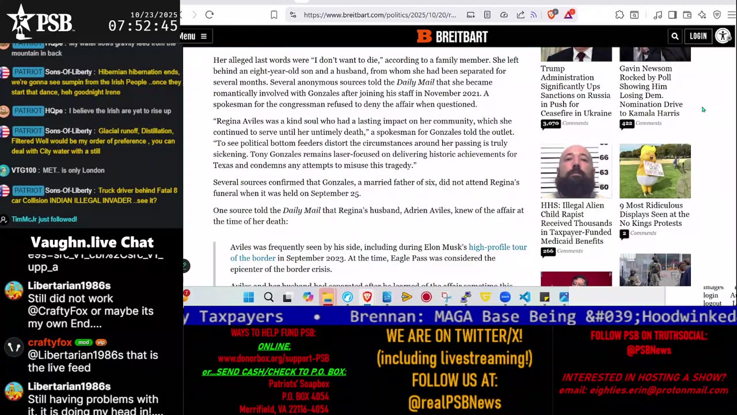Go forward in browser history
Image resolution: width=737 pixels, height=415 pixels.
(x=195, y=14)
